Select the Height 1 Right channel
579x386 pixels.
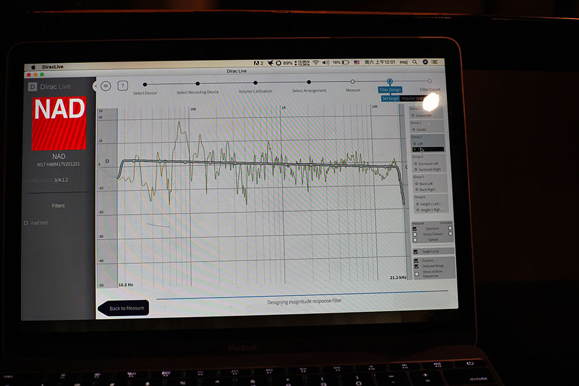[430, 210]
